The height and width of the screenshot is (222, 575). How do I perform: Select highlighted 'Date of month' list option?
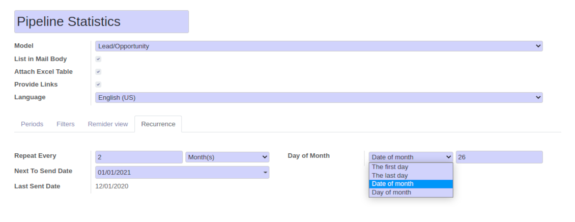point(411,184)
